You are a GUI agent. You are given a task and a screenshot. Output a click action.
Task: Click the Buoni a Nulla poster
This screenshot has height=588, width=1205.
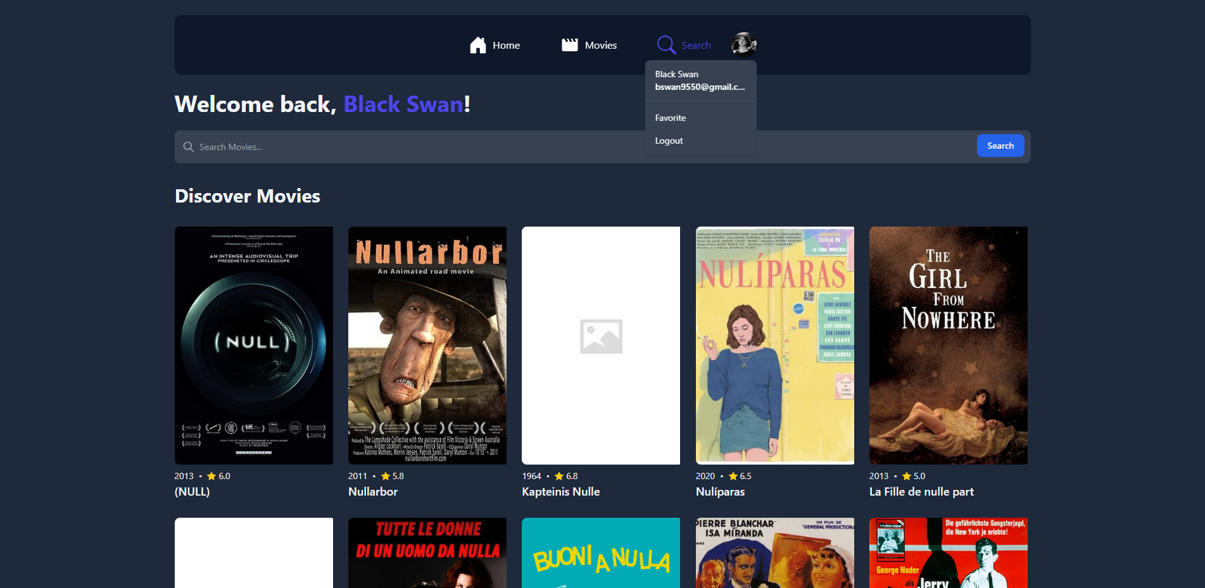[601, 553]
